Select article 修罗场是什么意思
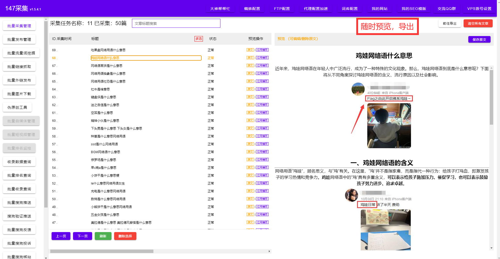The image size is (500, 259). 103,160
